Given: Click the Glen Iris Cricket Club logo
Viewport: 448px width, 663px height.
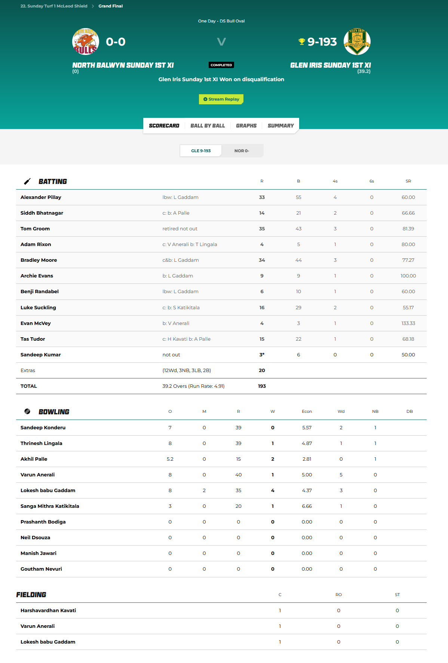Looking at the screenshot, I should [x=357, y=42].
